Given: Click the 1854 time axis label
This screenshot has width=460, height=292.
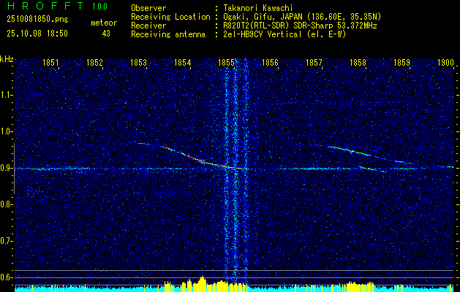Looking at the screenshot, I should point(182,63).
